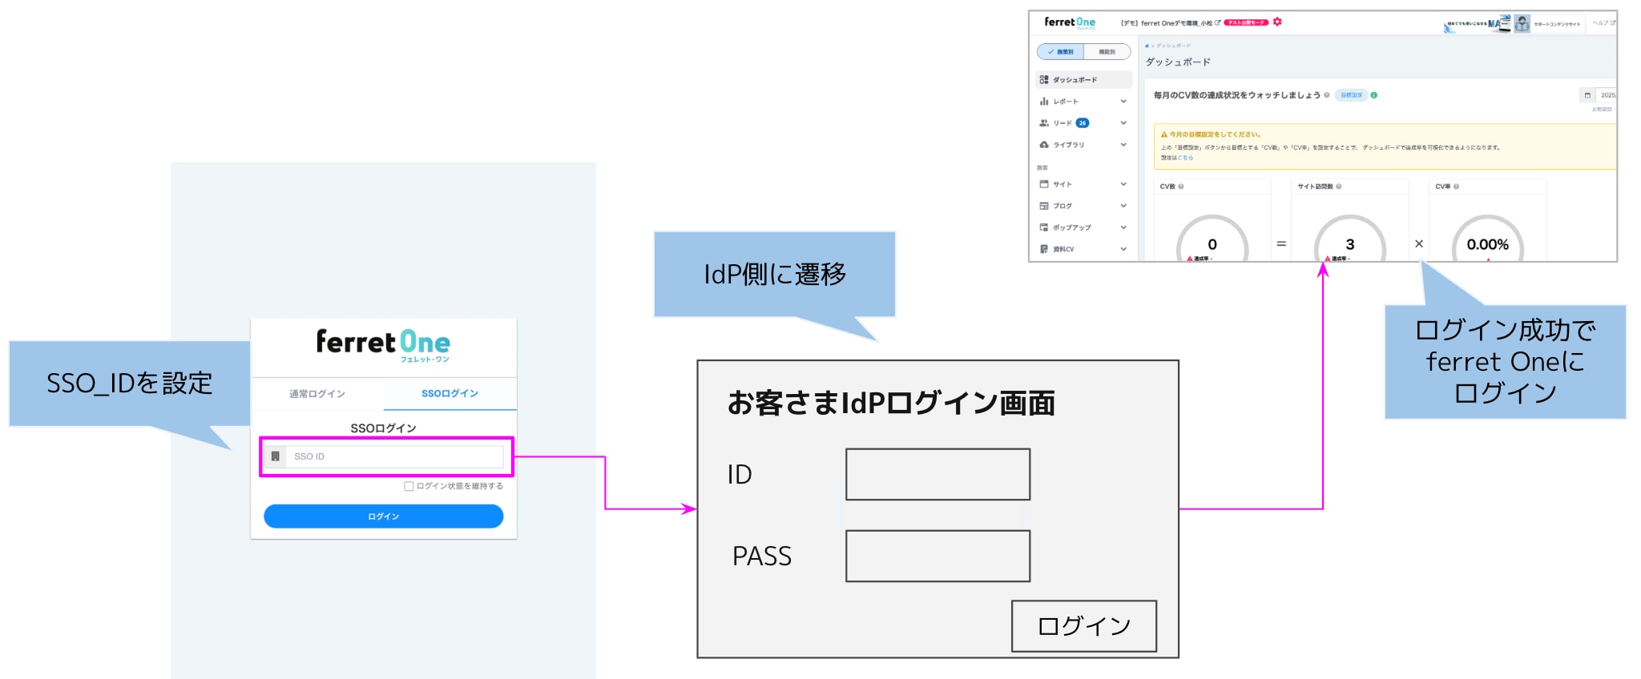Check the ログイン状態を維持する checkbox
Image resolution: width=1641 pixels, height=679 pixels.
[x=409, y=486]
